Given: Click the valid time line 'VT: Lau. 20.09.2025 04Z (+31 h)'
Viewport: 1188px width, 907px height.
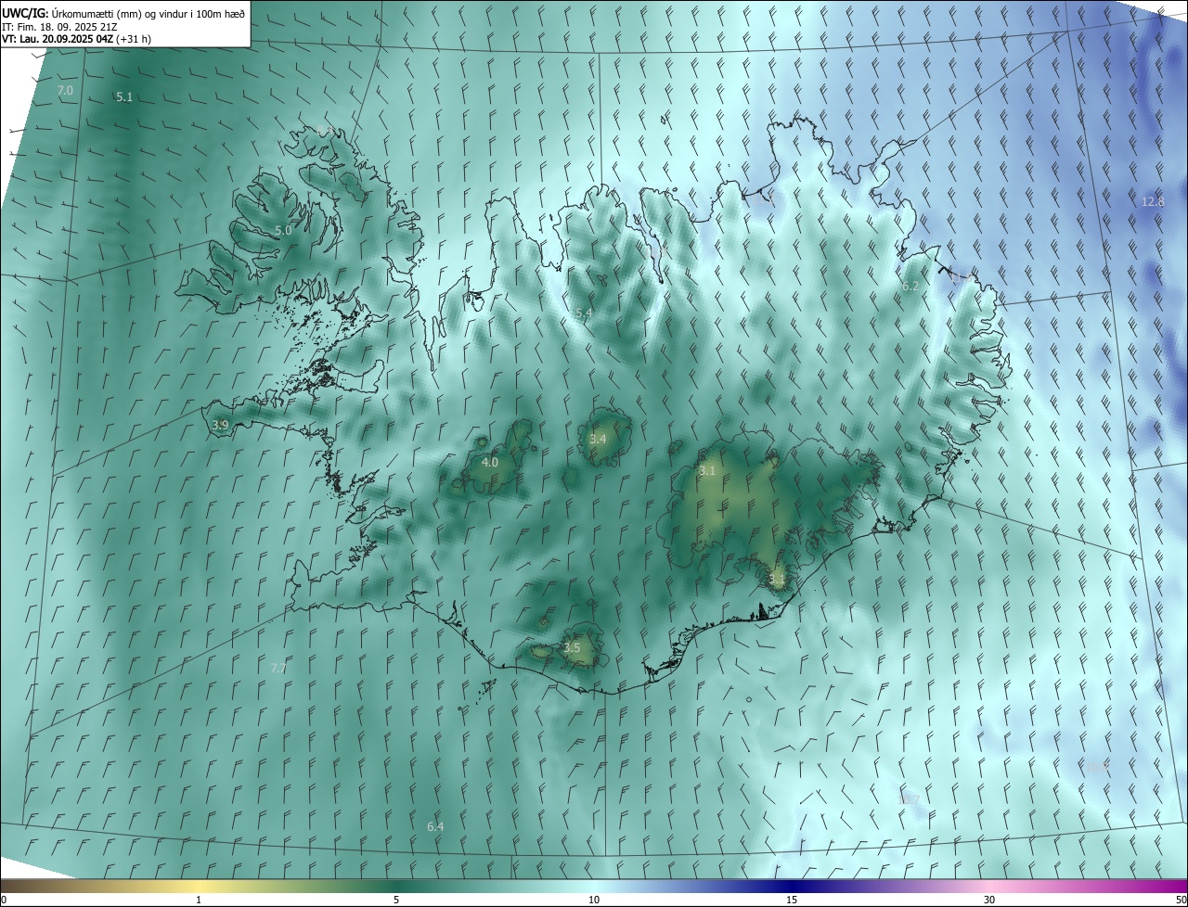Looking at the screenshot, I should (x=77, y=39).
